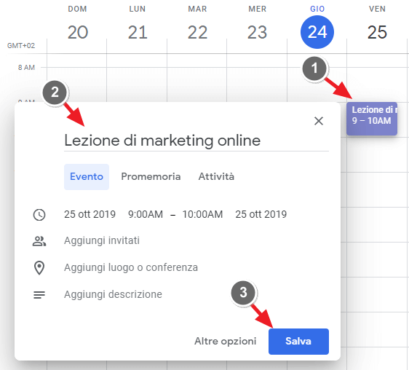Click the clock icon beside event time
409x370 pixels.
(39, 215)
